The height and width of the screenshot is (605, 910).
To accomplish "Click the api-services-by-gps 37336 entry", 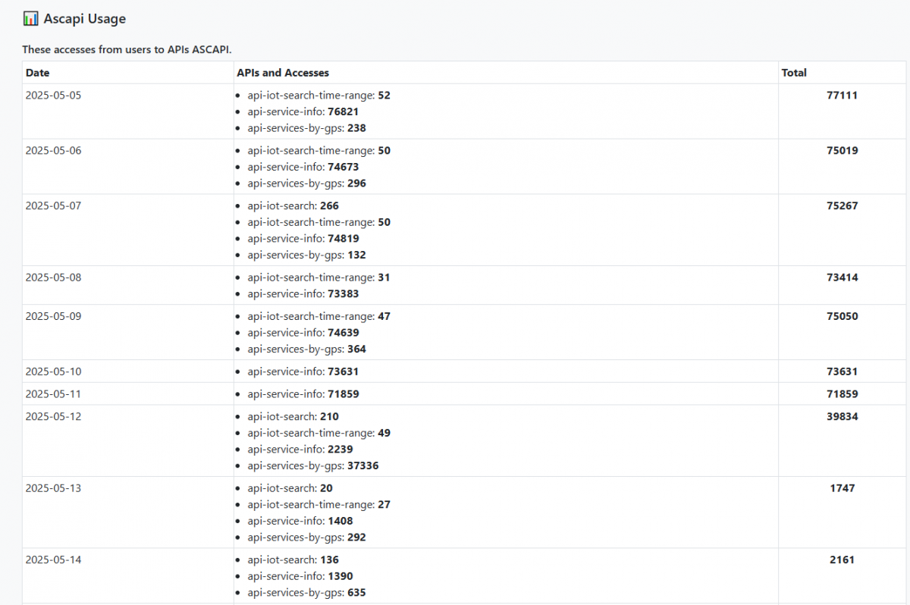I will coord(312,466).
